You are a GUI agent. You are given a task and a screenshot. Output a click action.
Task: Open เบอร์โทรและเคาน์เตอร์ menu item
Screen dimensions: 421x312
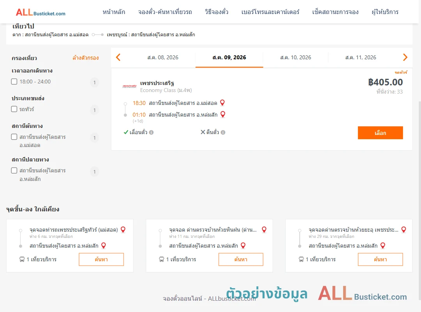pos(270,12)
